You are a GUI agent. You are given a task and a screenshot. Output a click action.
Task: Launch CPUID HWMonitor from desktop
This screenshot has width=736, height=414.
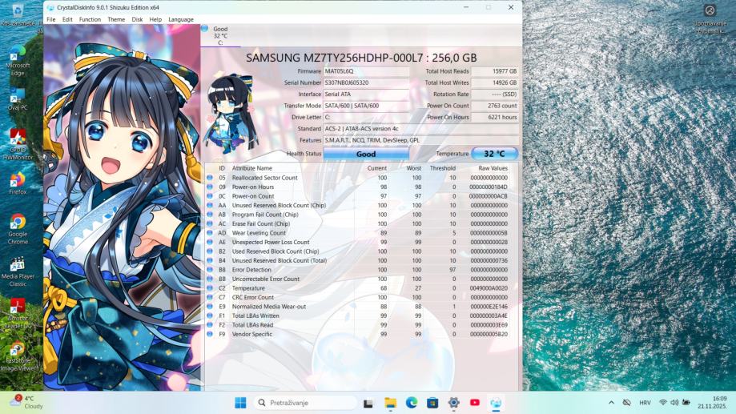tap(18, 145)
